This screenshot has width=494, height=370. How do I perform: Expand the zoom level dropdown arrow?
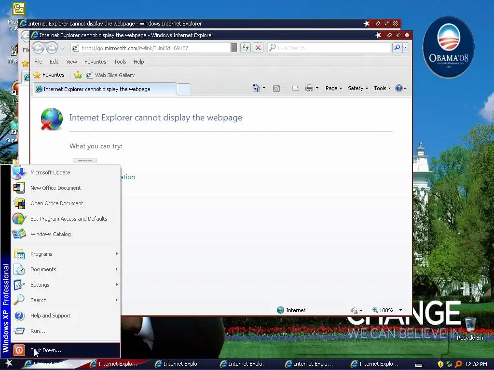[x=400, y=310]
